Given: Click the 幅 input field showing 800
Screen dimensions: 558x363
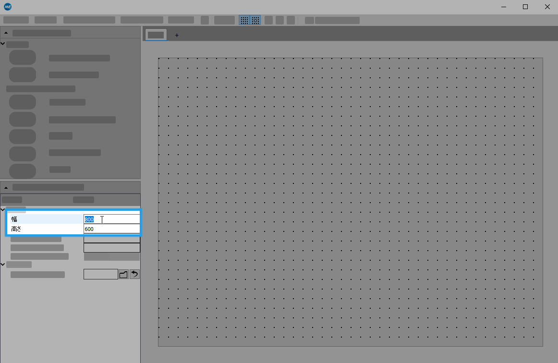Looking at the screenshot, I should tap(111, 219).
